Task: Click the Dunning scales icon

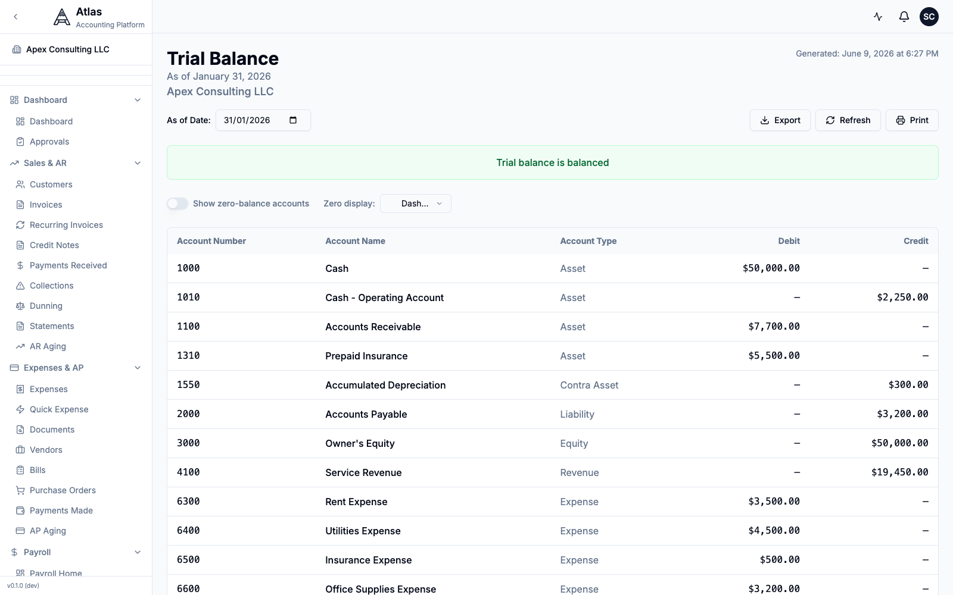Action: [20, 306]
